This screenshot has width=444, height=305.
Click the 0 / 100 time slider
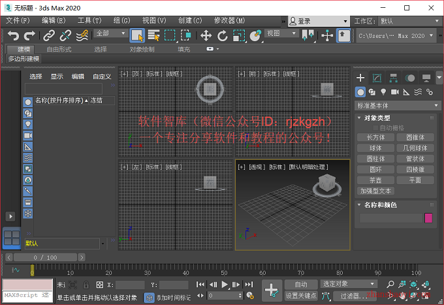pos(45,257)
